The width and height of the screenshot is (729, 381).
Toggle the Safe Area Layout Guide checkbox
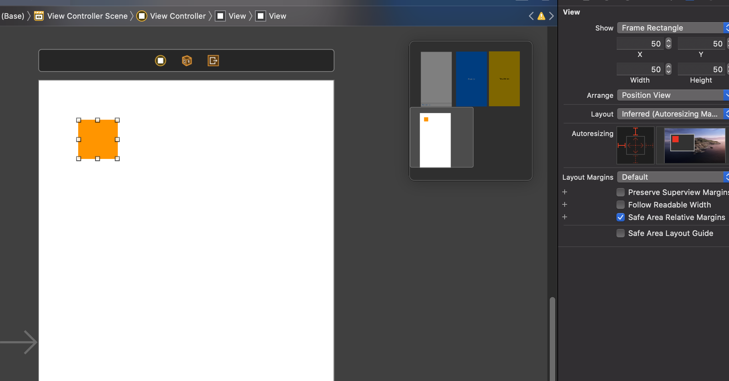pyautogui.click(x=620, y=233)
